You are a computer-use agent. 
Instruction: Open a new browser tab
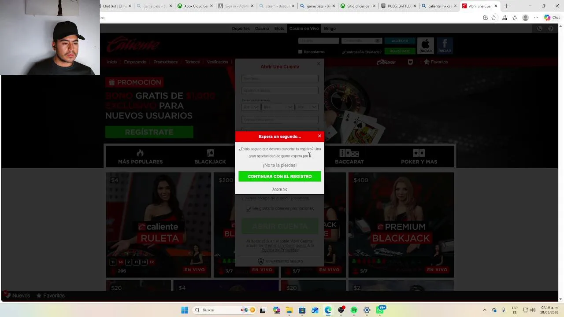click(x=506, y=6)
